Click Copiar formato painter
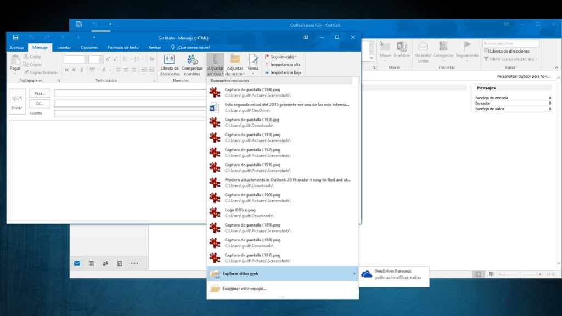The height and width of the screenshot is (316, 562). click(x=41, y=72)
